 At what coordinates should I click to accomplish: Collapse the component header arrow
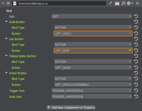[3, 3]
